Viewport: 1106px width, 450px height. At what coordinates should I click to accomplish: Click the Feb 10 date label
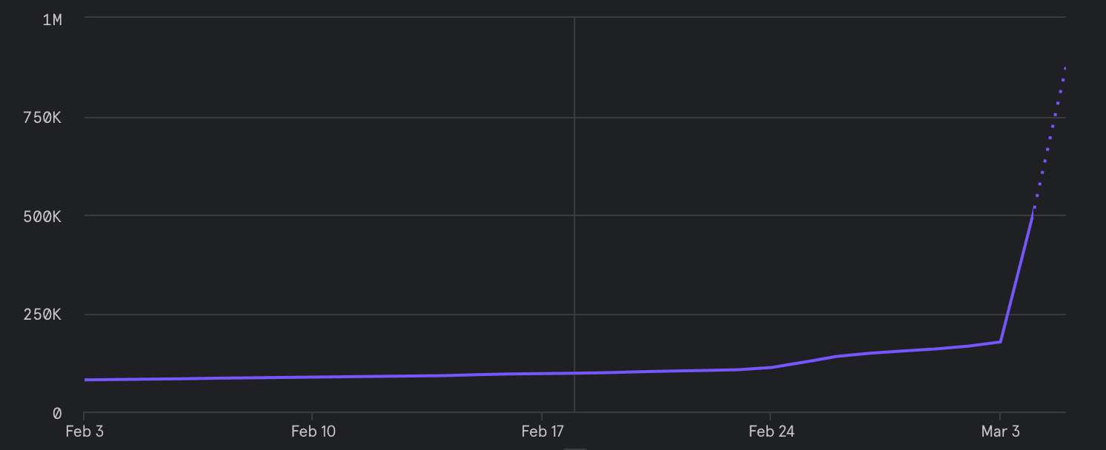click(313, 431)
